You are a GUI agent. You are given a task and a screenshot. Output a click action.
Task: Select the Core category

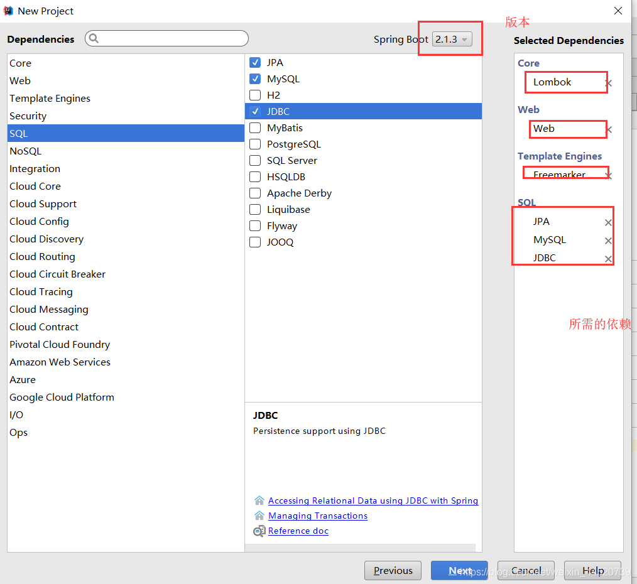click(126, 63)
